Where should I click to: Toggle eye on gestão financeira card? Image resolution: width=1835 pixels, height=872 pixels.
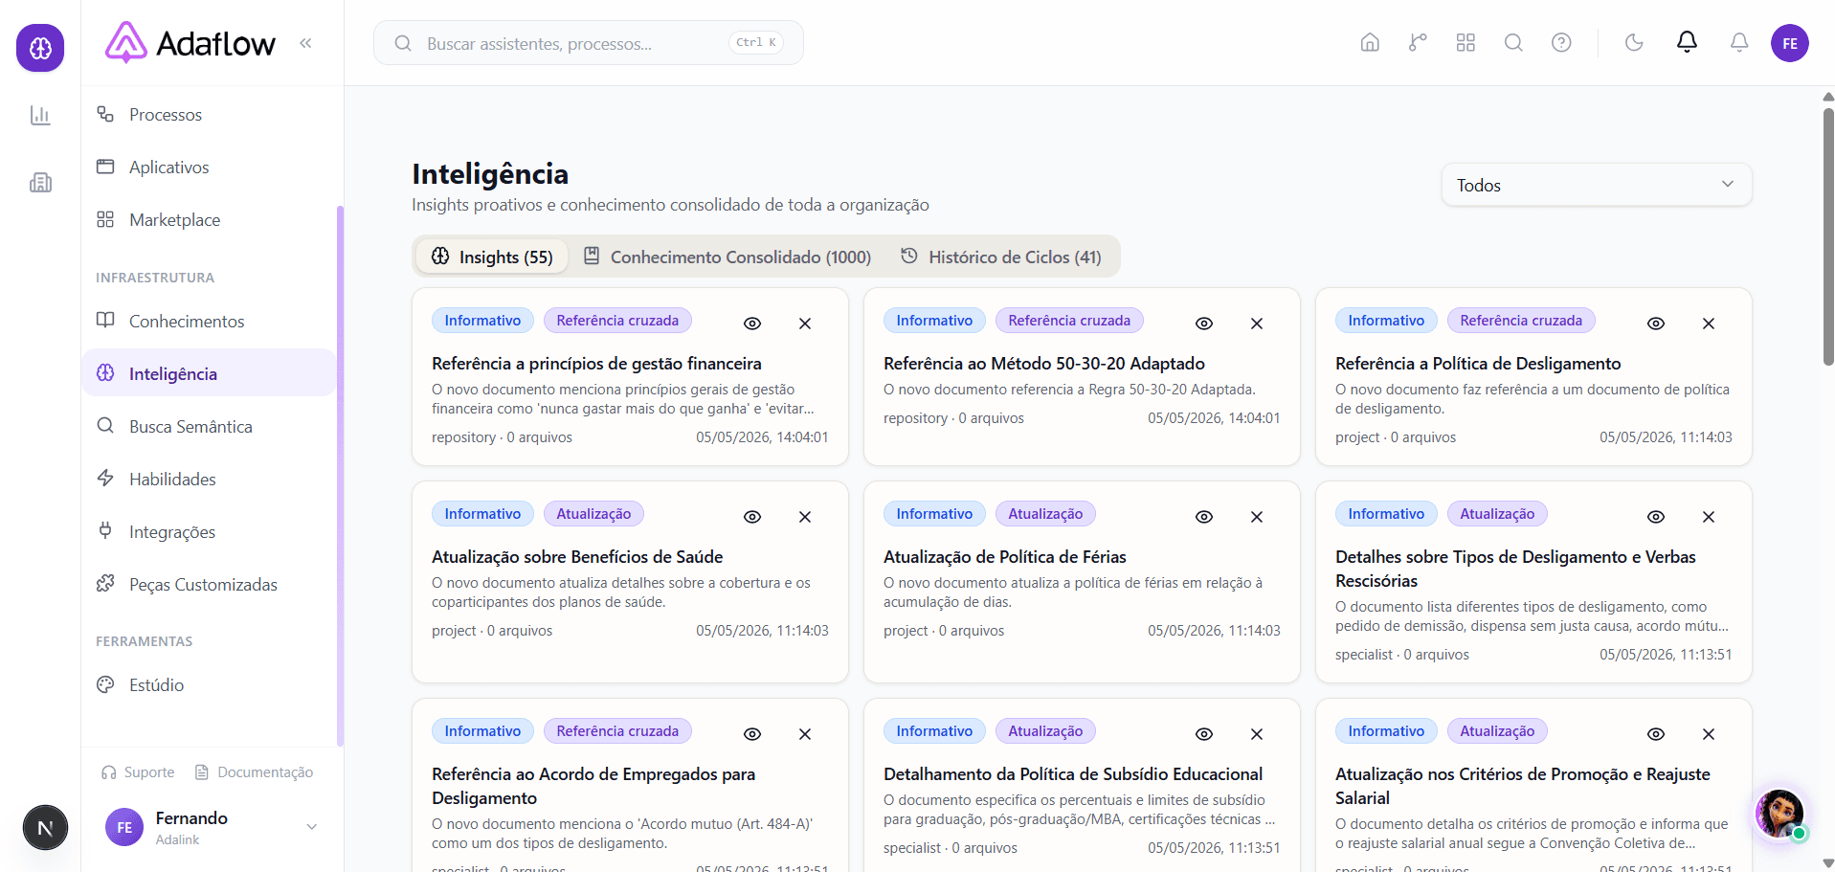coord(752,324)
